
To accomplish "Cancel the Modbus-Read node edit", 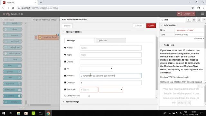I will 138,26.
